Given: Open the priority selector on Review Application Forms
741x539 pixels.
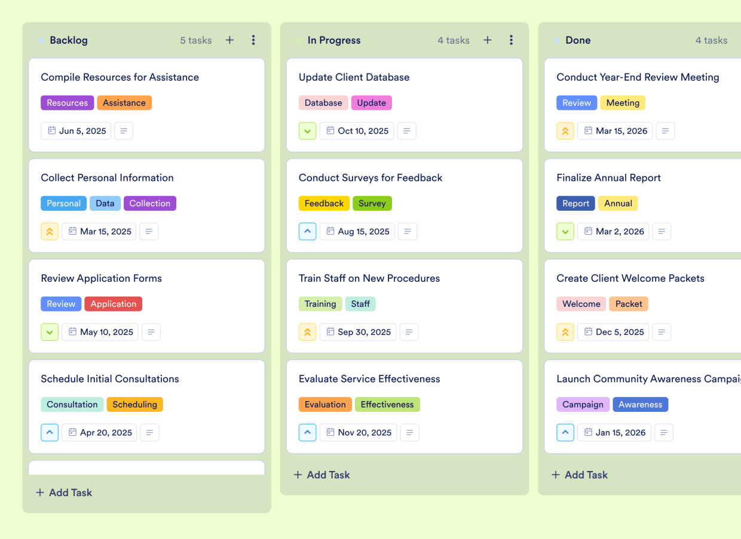Looking at the screenshot, I should point(50,332).
